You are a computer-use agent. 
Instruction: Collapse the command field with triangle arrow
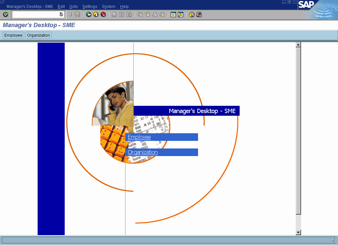70,15
